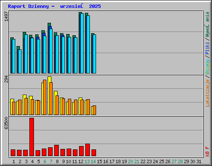Click the day 13 red bar in bottom chart
The image size is (212, 166).
pos(87,150)
